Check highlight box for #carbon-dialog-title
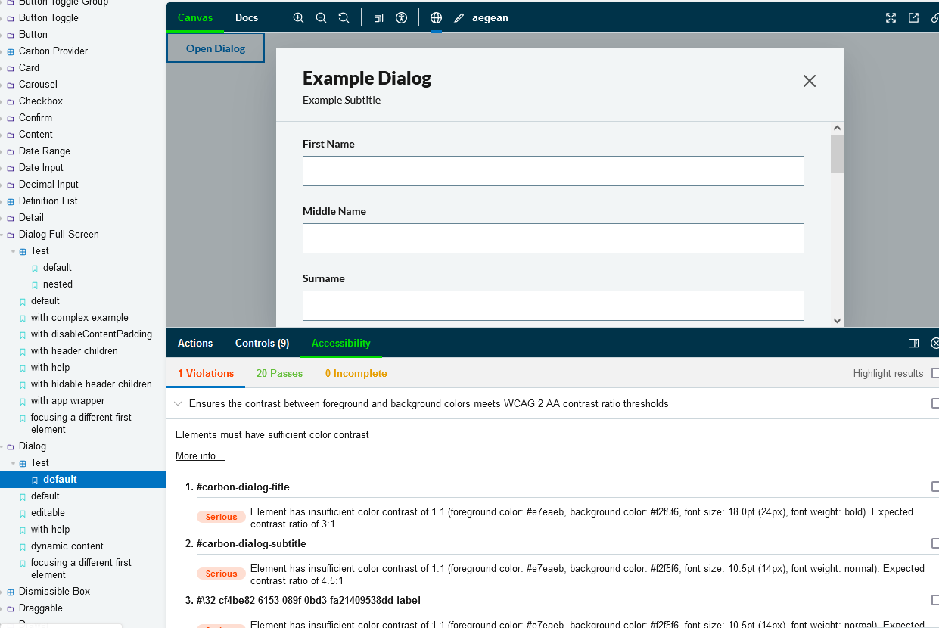 point(935,487)
